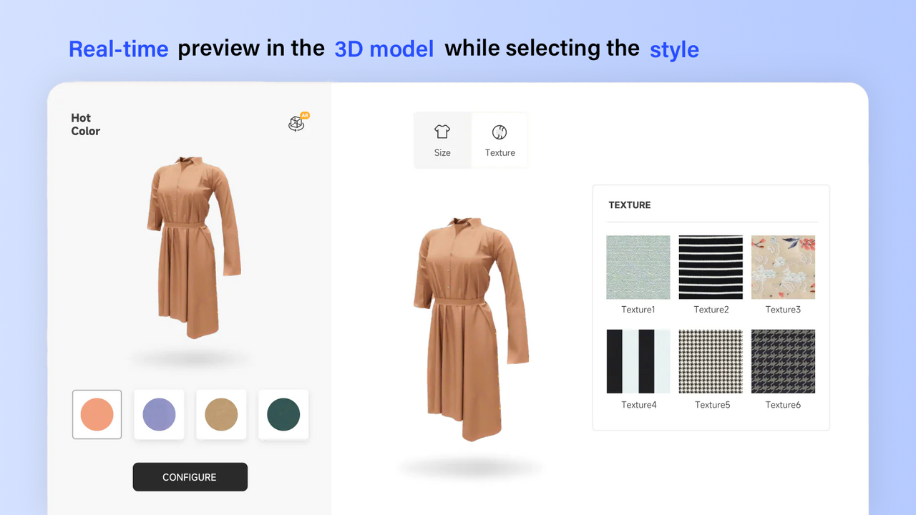Choose the Texture1 fabric thumbnail
Screen dimensions: 916x515
(638, 268)
